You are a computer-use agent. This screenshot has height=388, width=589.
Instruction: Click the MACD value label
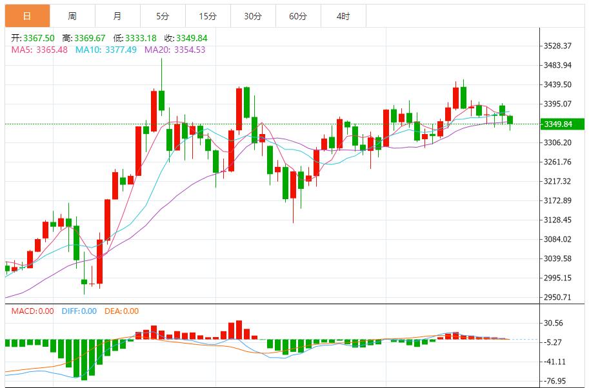pos(33,311)
